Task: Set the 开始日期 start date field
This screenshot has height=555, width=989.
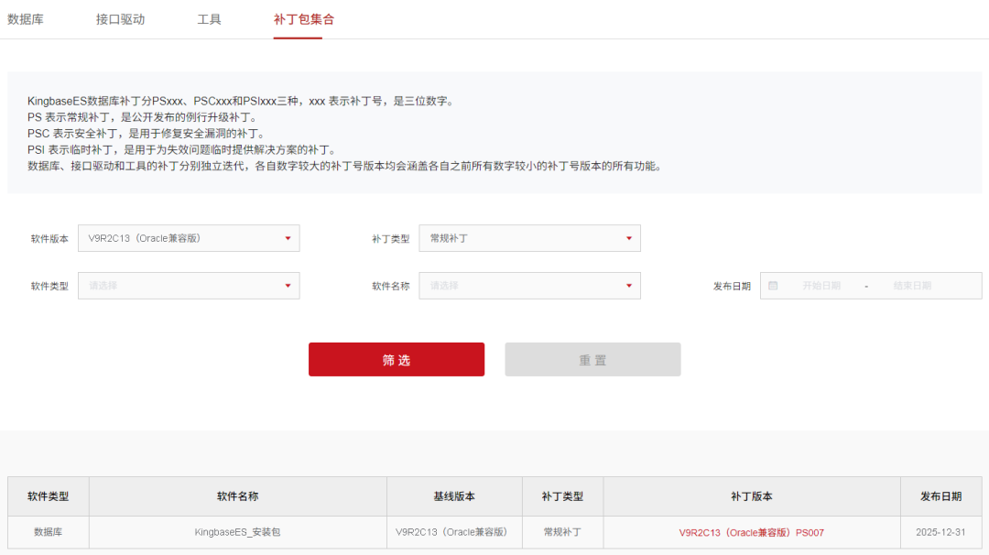Action: [x=821, y=286]
